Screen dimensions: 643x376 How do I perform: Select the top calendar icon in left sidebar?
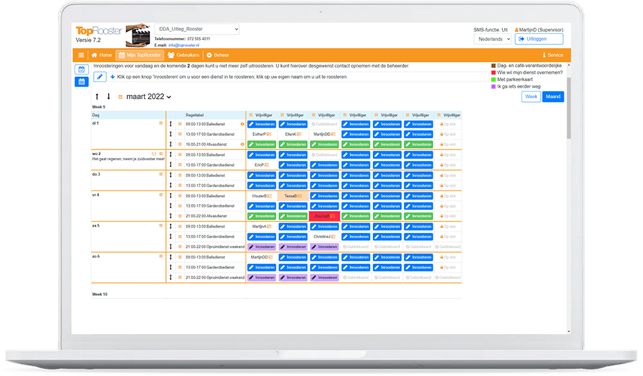coord(81,69)
